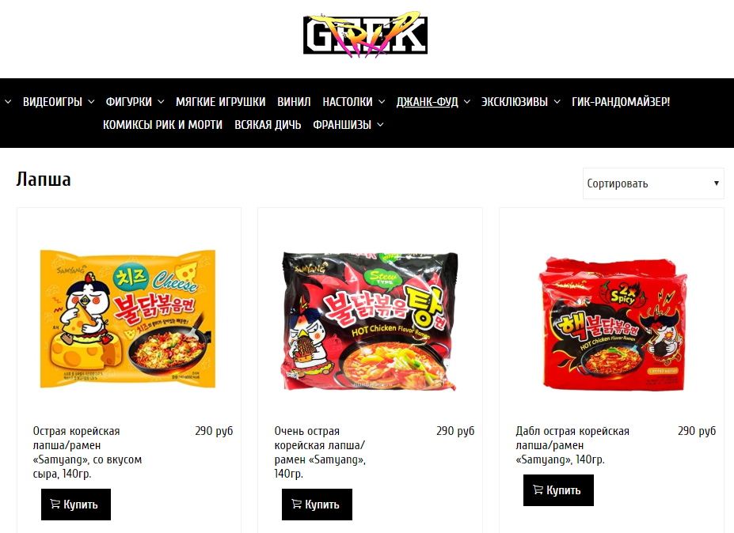Expand the Франшизы chevron

[x=380, y=125]
